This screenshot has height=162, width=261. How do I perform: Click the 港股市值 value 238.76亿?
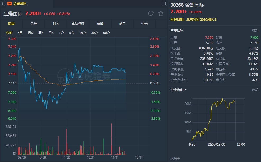pos(207,59)
